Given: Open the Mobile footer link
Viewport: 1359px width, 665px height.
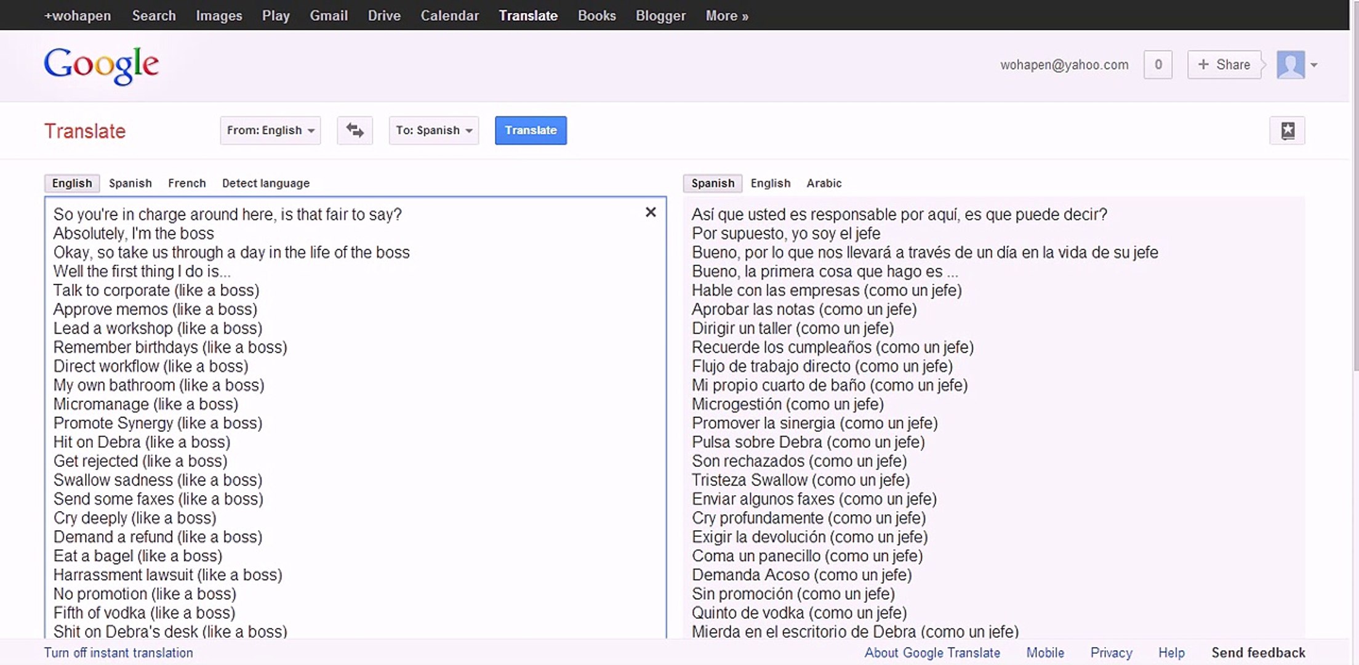Looking at the screenshot, I should pos(1045,653).
